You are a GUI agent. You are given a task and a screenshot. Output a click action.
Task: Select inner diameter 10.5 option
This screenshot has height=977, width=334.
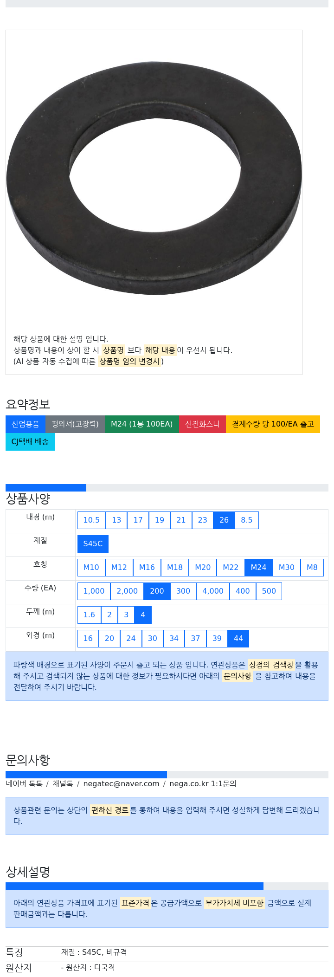tap(91, 520)
